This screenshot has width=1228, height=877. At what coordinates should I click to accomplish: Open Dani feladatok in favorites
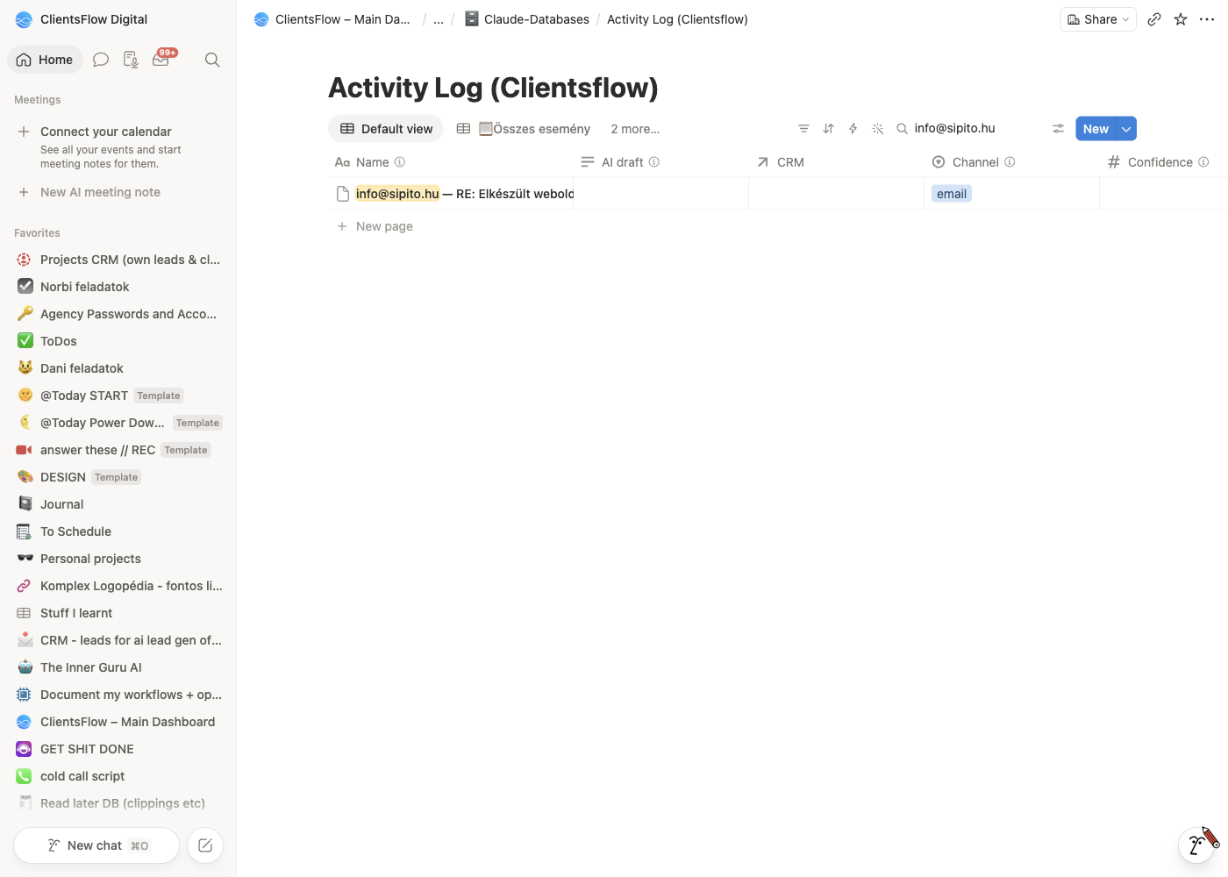coord(118,368)
